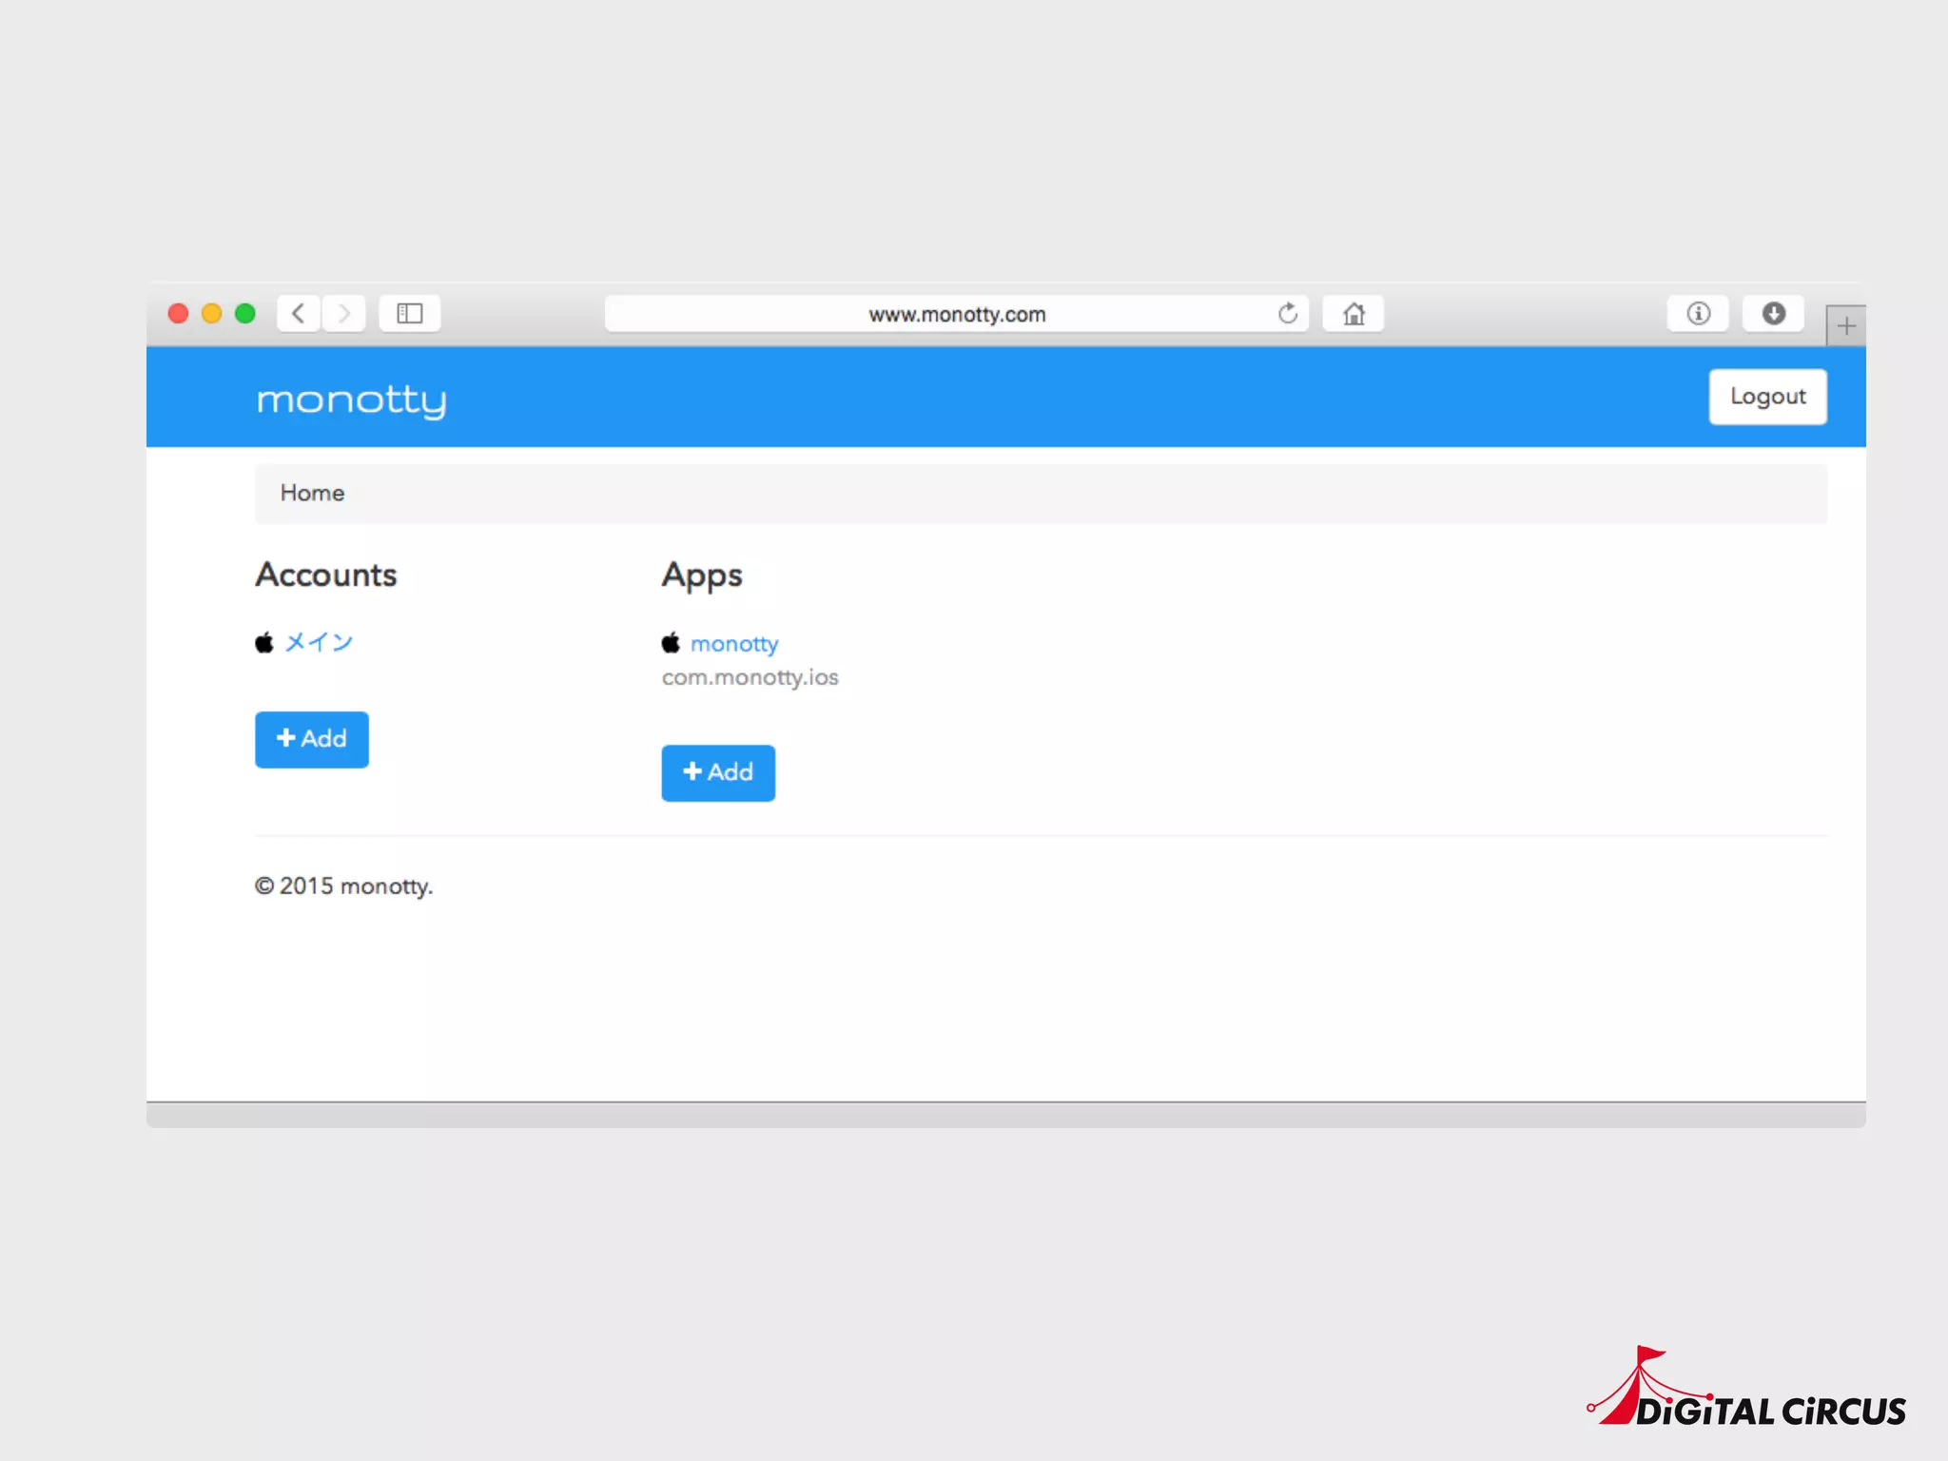This screenshot has width=1948, height=1461.
Task: Click the green fullscreen window button
Action: point(245,313)
